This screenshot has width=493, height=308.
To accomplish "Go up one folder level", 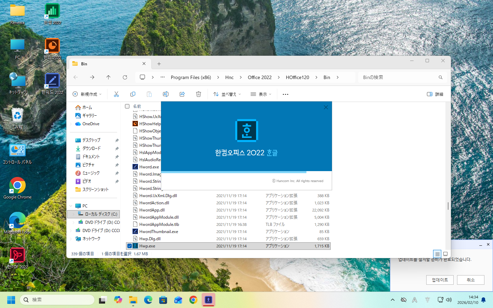I will (109, 77).
